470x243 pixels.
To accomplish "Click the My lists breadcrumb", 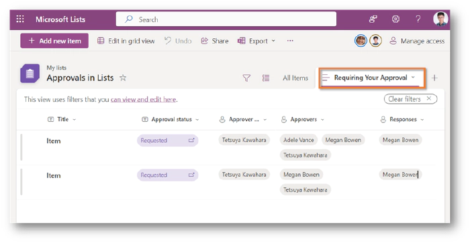I will (x=56, y=68).
